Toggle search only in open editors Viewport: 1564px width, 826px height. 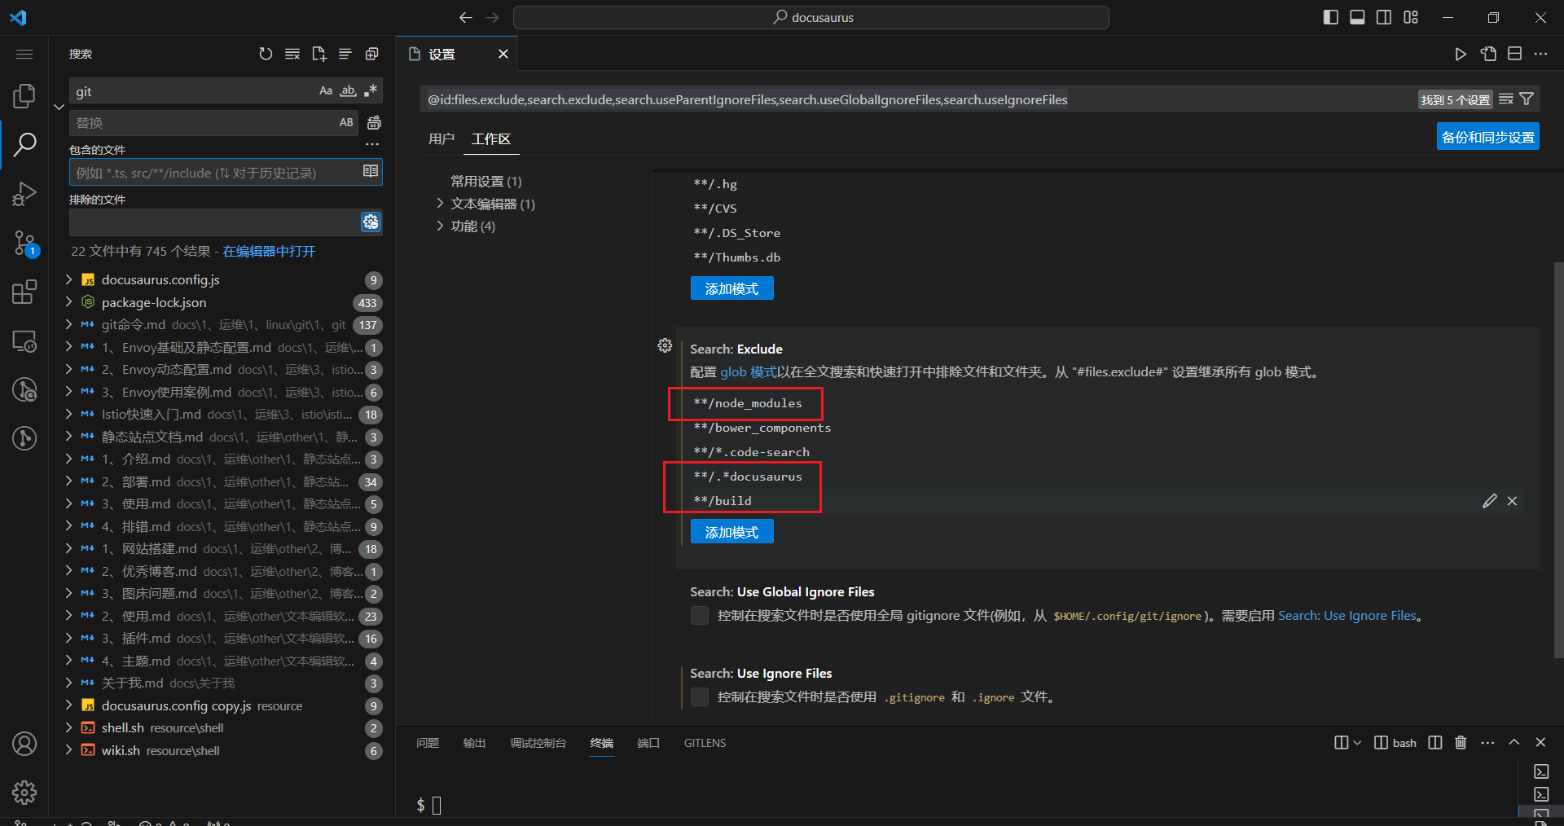pyautogui.click(x=371, y=171)
